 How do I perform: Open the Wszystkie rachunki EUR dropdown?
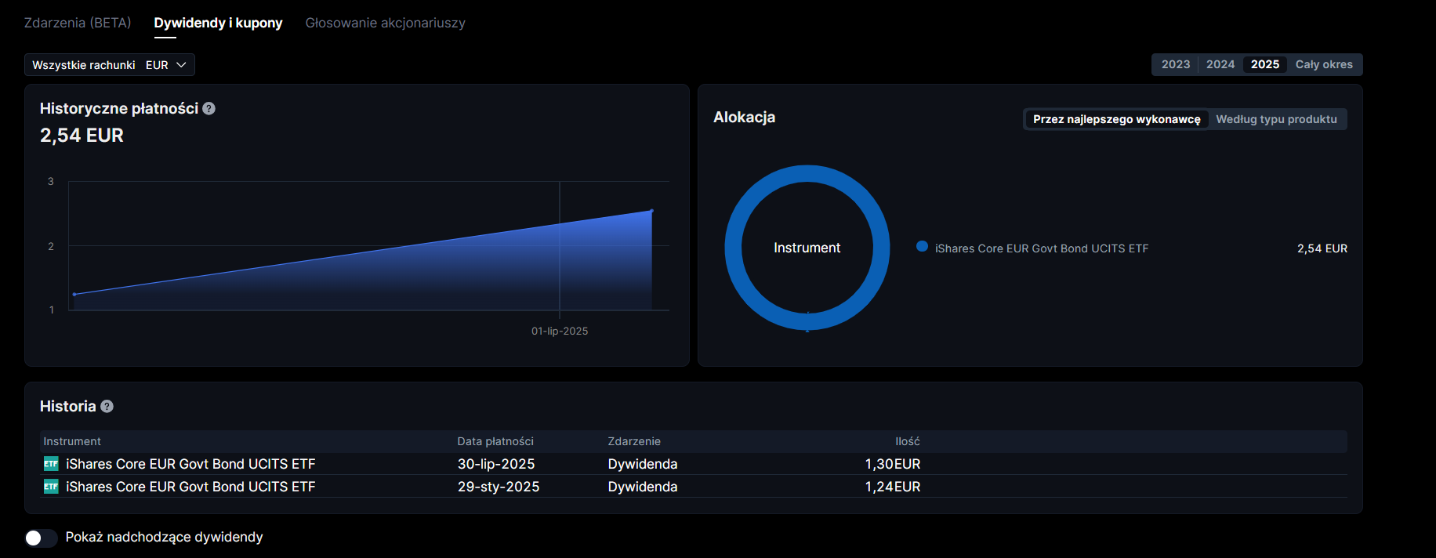pos(109,65)
